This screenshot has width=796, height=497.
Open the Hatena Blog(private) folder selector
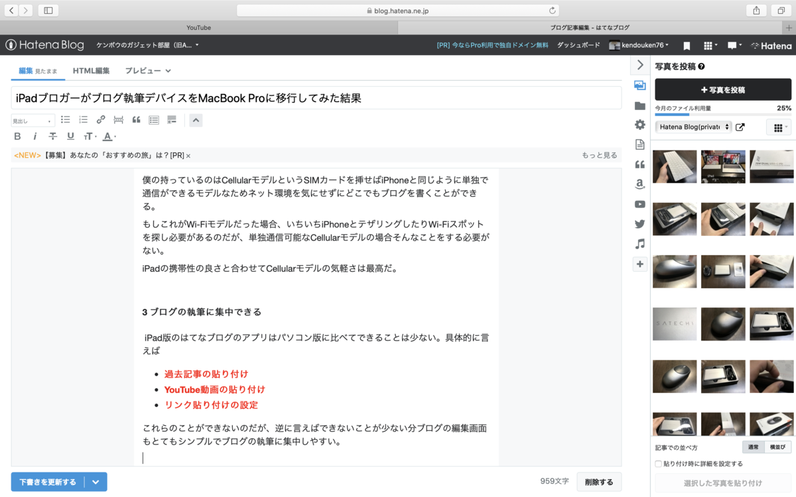(693, 127)
